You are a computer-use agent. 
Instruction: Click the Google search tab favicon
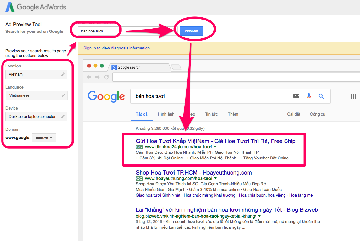[114, 67]
